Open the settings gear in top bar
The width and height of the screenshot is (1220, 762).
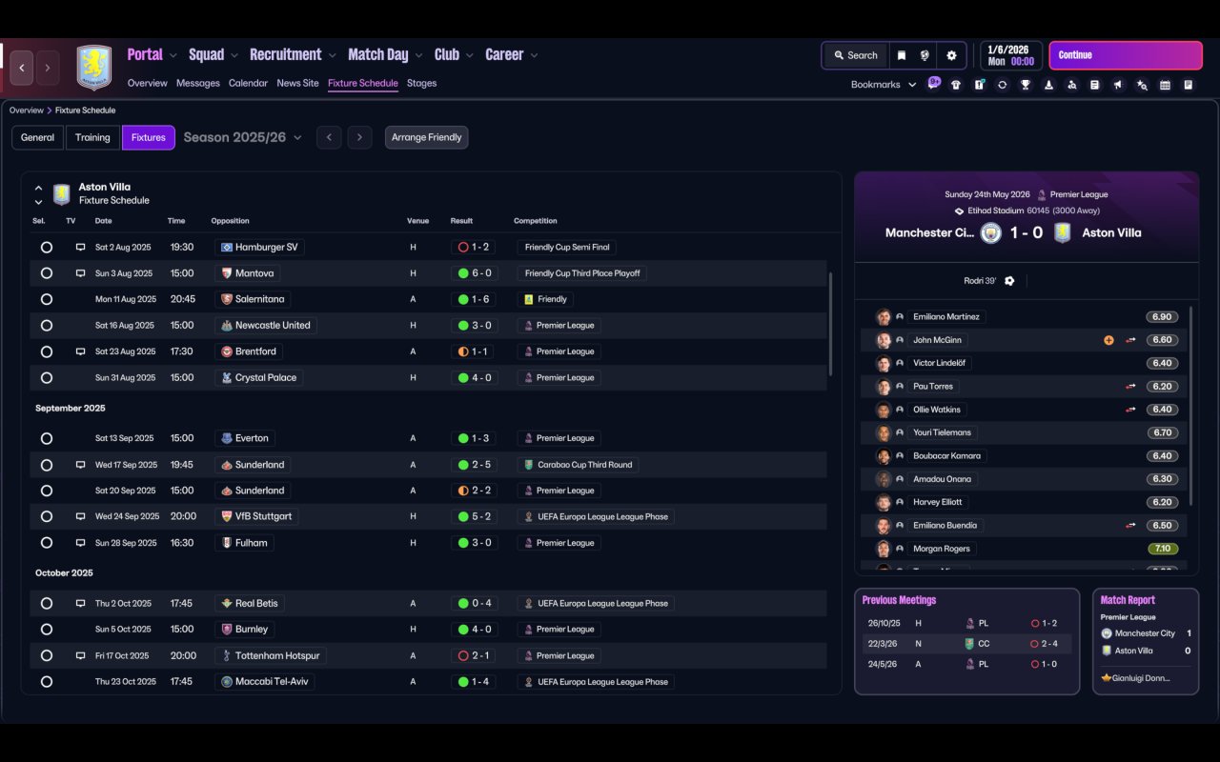click(x=951, y=55)
